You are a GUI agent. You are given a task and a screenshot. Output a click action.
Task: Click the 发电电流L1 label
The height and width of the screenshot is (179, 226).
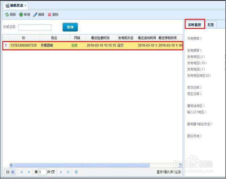(x=196, y=69)
